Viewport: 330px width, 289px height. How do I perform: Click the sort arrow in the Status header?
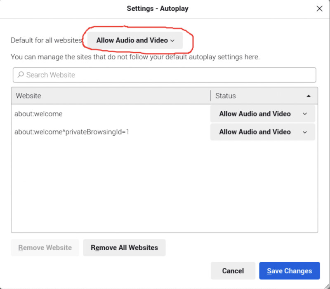click(x=309, y=96)
